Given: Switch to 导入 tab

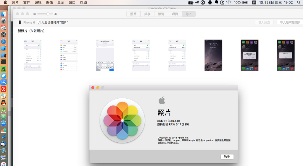Looking at the screenshot, I should (x=188, y=14).
